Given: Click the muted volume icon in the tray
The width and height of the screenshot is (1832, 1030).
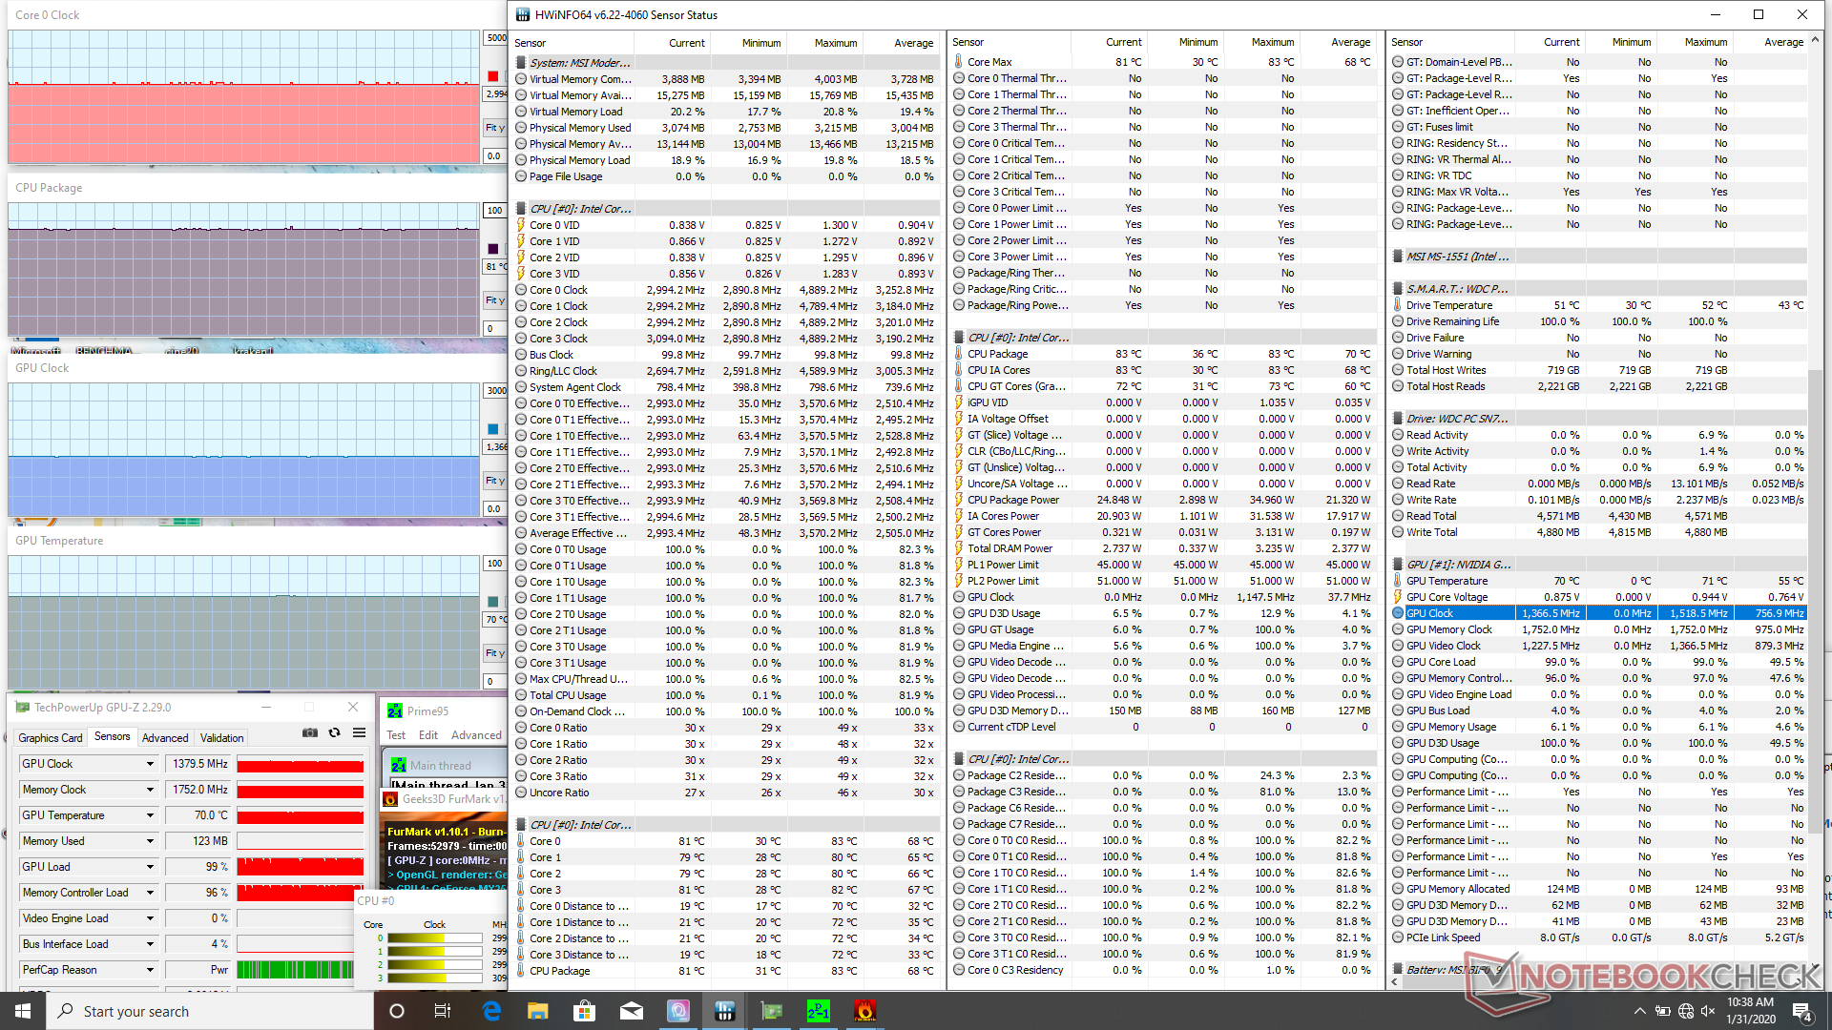Looking at the screenshot, I should coord(1708,1011).
